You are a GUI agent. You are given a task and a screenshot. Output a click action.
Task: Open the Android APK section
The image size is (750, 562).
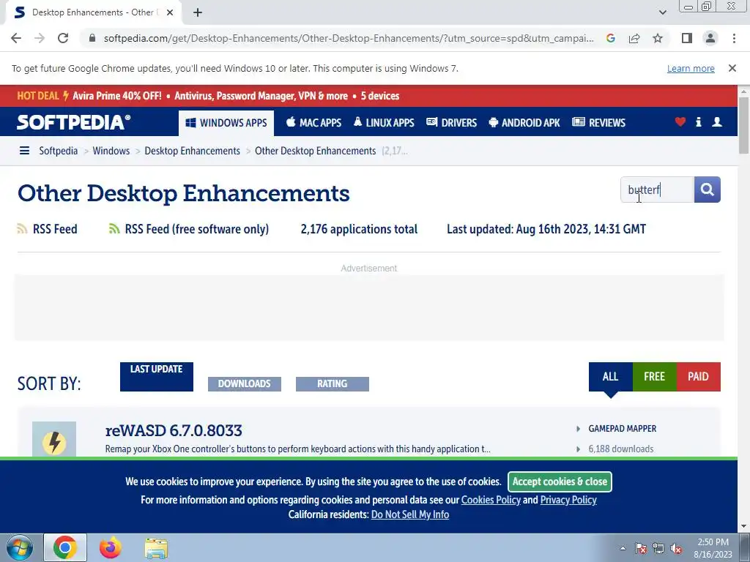pyautogui.click(x=524, y=123)
